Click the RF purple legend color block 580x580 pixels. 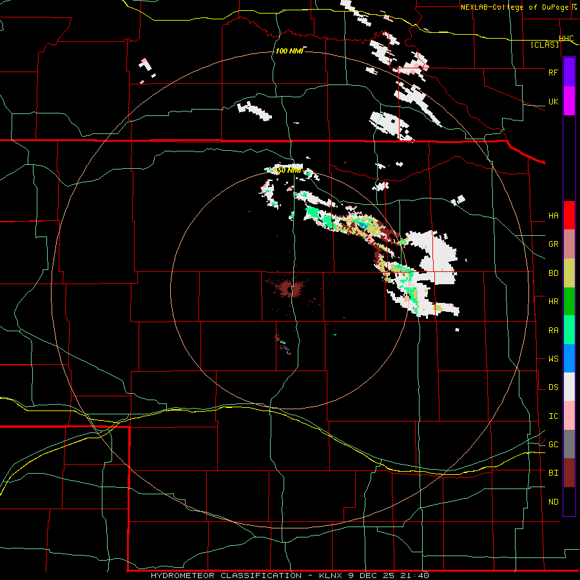569,72
